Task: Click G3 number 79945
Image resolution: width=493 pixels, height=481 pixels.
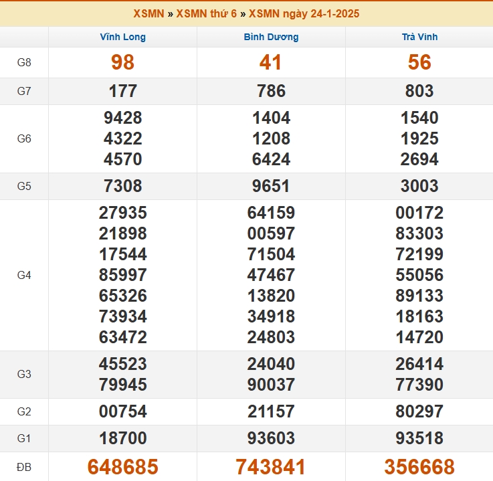Action: (x=123, y=385)
